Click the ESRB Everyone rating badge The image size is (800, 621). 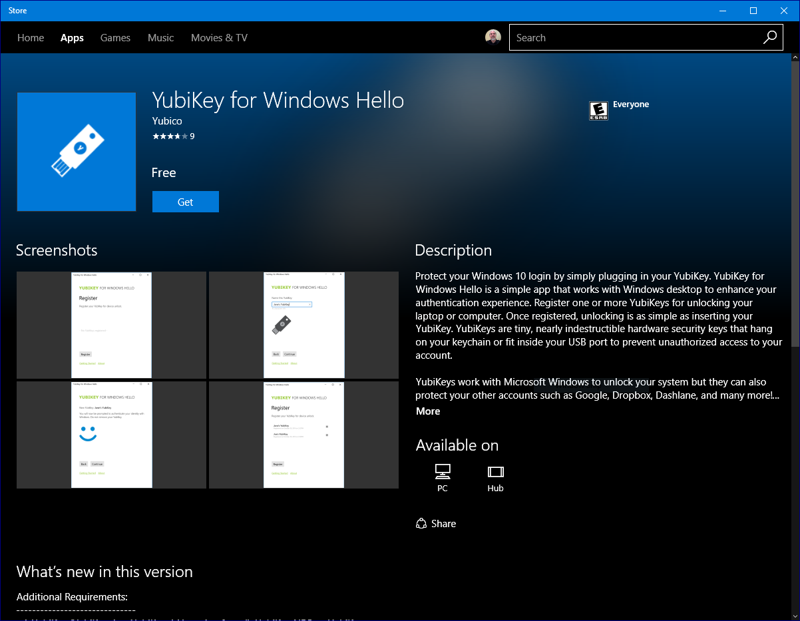(598, 110)
